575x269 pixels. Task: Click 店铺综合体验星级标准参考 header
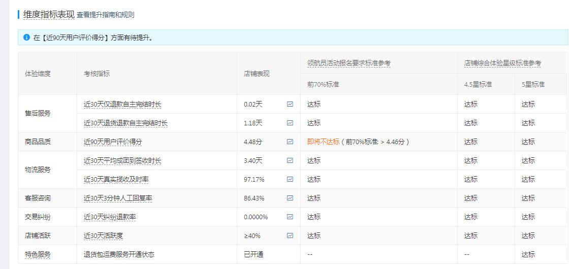pos(502,63)
